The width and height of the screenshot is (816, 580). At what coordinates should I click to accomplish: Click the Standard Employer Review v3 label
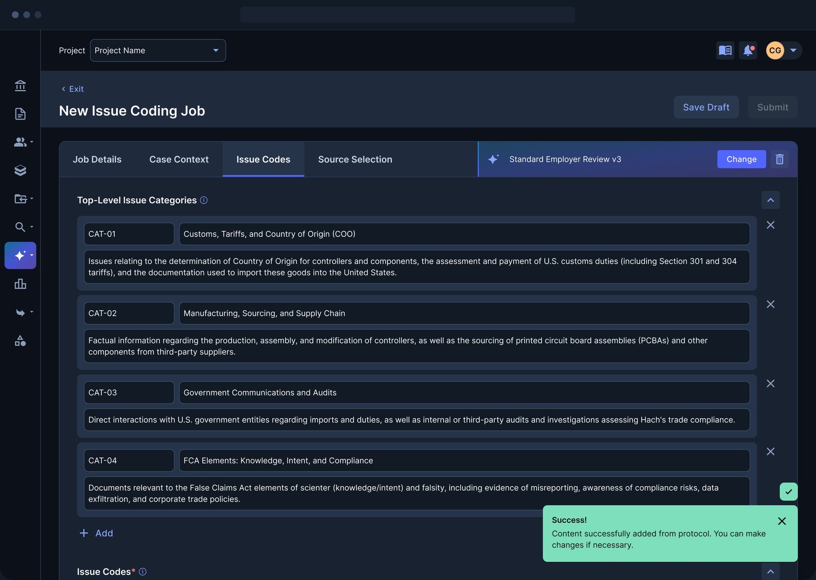click(565, 159)
